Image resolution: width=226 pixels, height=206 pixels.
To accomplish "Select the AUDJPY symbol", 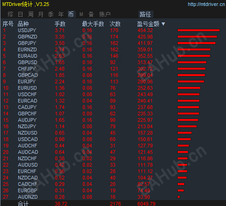I will coord(27,120).
